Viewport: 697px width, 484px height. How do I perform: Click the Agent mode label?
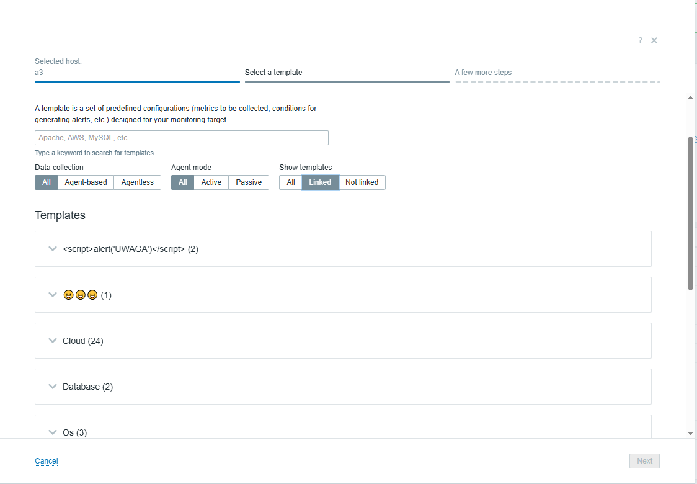191,168
